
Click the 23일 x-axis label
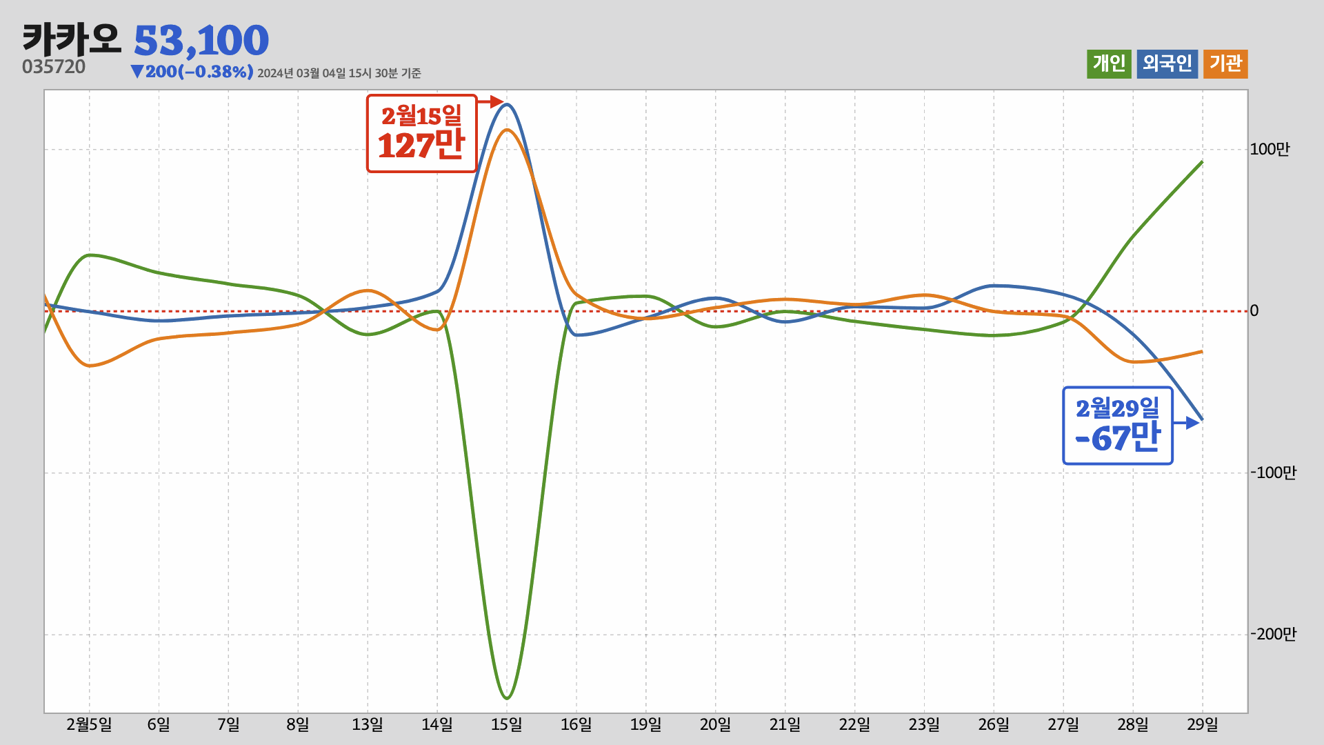925,725
